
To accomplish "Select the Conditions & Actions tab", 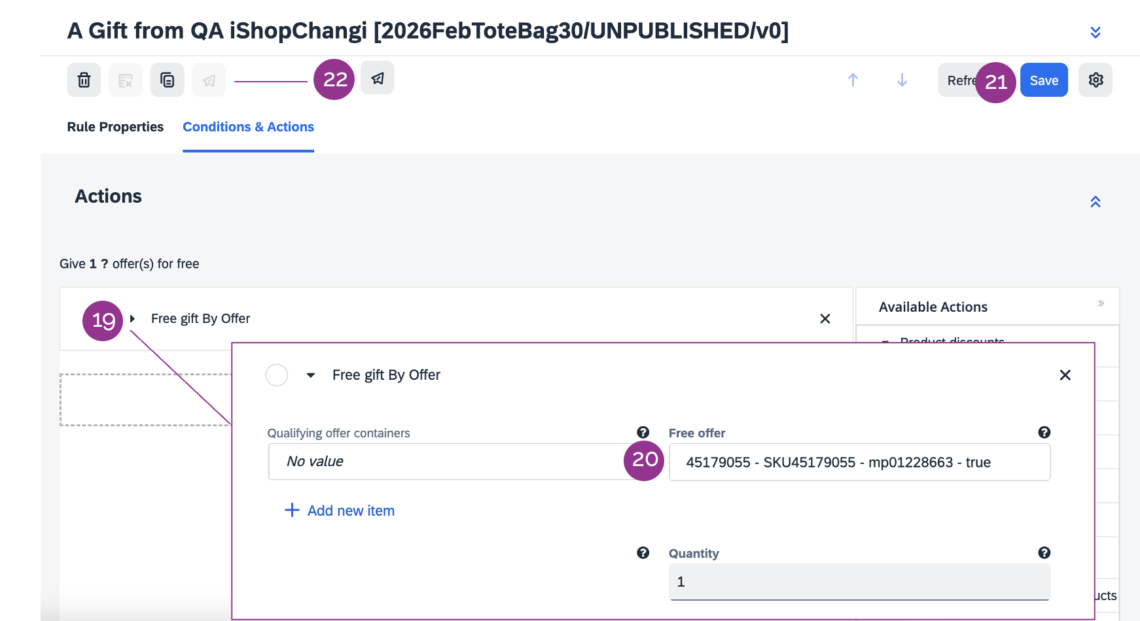I will (248, 127).
